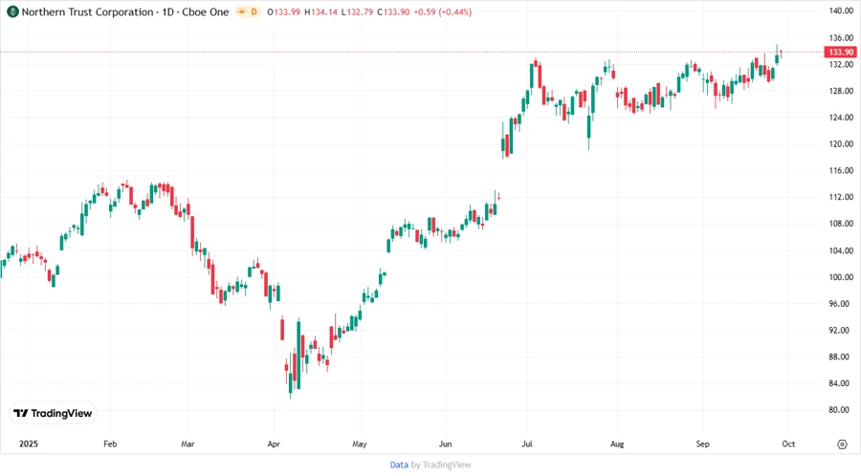Click the Cboe One exchange text

206,12
